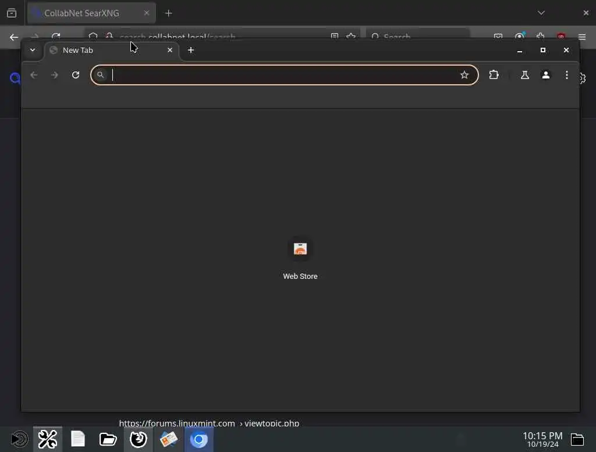
Task: Bookmark this tab with the star icon
Action: click(464, 75)
